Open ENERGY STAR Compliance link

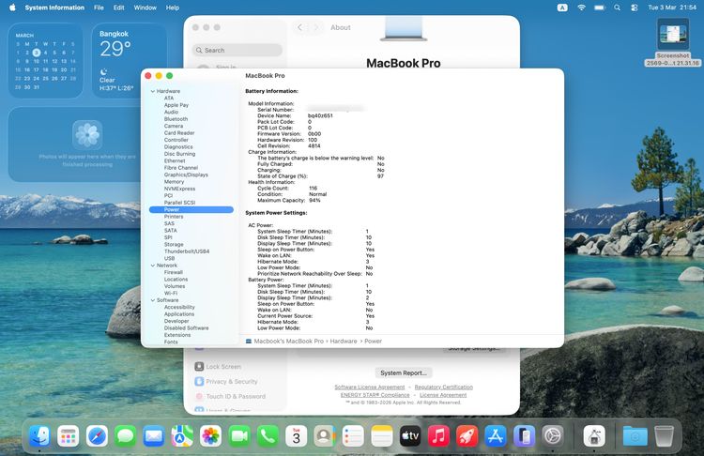[375, 395]
